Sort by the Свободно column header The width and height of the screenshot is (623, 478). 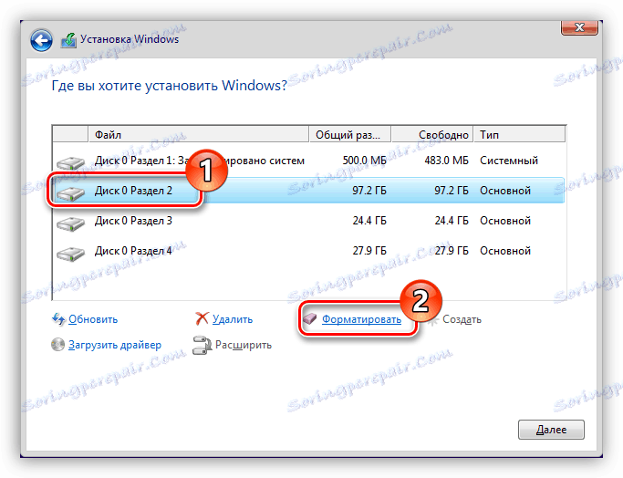432,135
